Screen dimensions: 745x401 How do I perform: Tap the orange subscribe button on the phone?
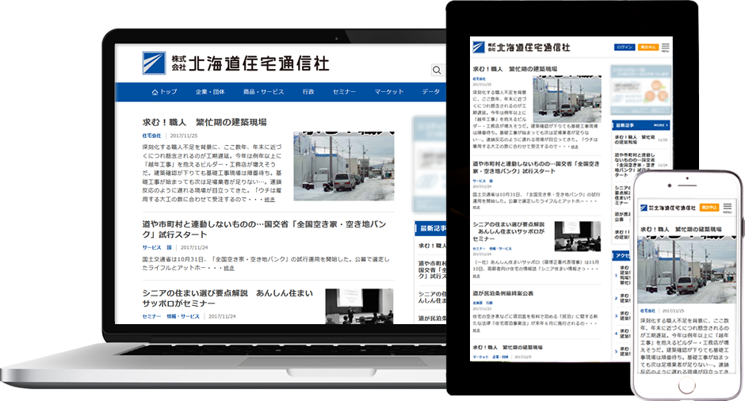coord(709,208)
